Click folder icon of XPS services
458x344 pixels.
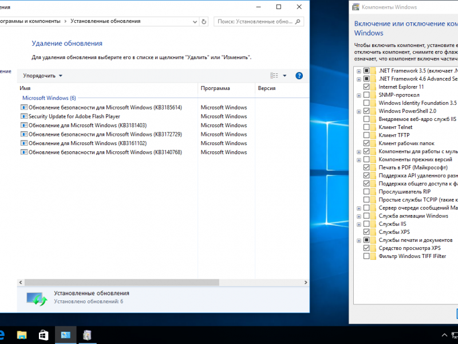pos(373,232)
